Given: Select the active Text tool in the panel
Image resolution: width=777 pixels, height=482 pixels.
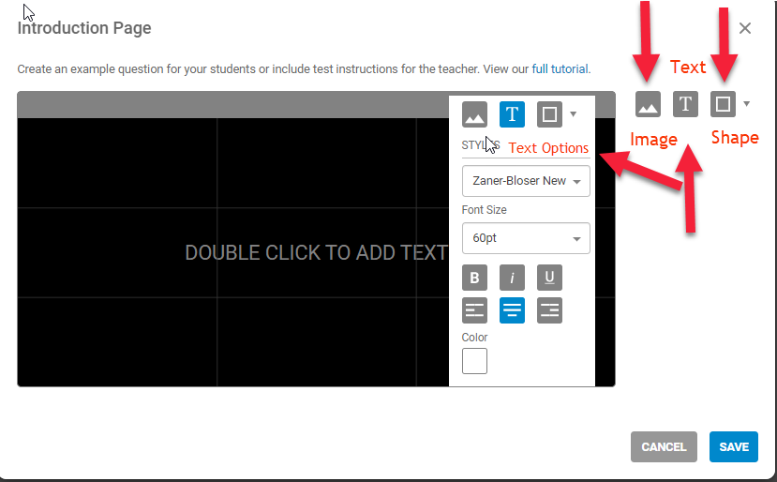Looking at the screenshot, I should pyautogui.click(x=512, y=115).
